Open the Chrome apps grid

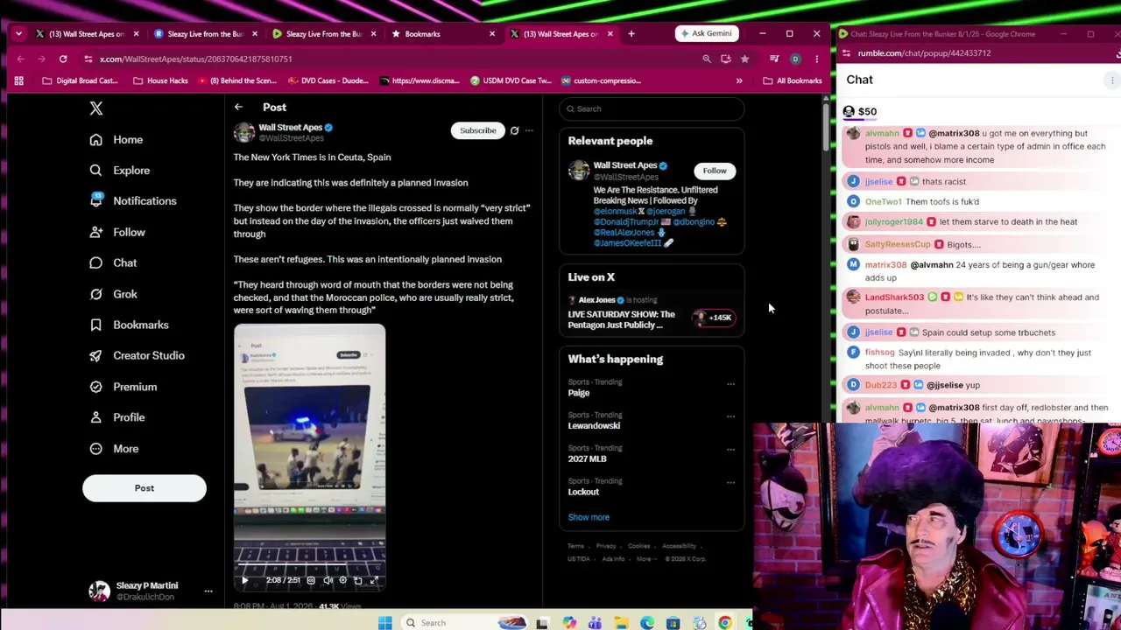(x=18, y=81)
